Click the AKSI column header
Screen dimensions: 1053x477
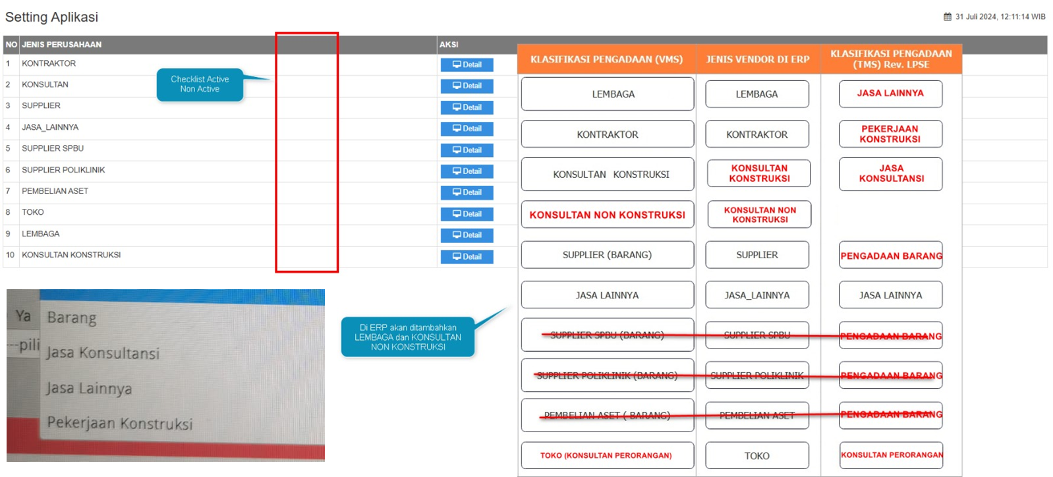click(449, 45)
